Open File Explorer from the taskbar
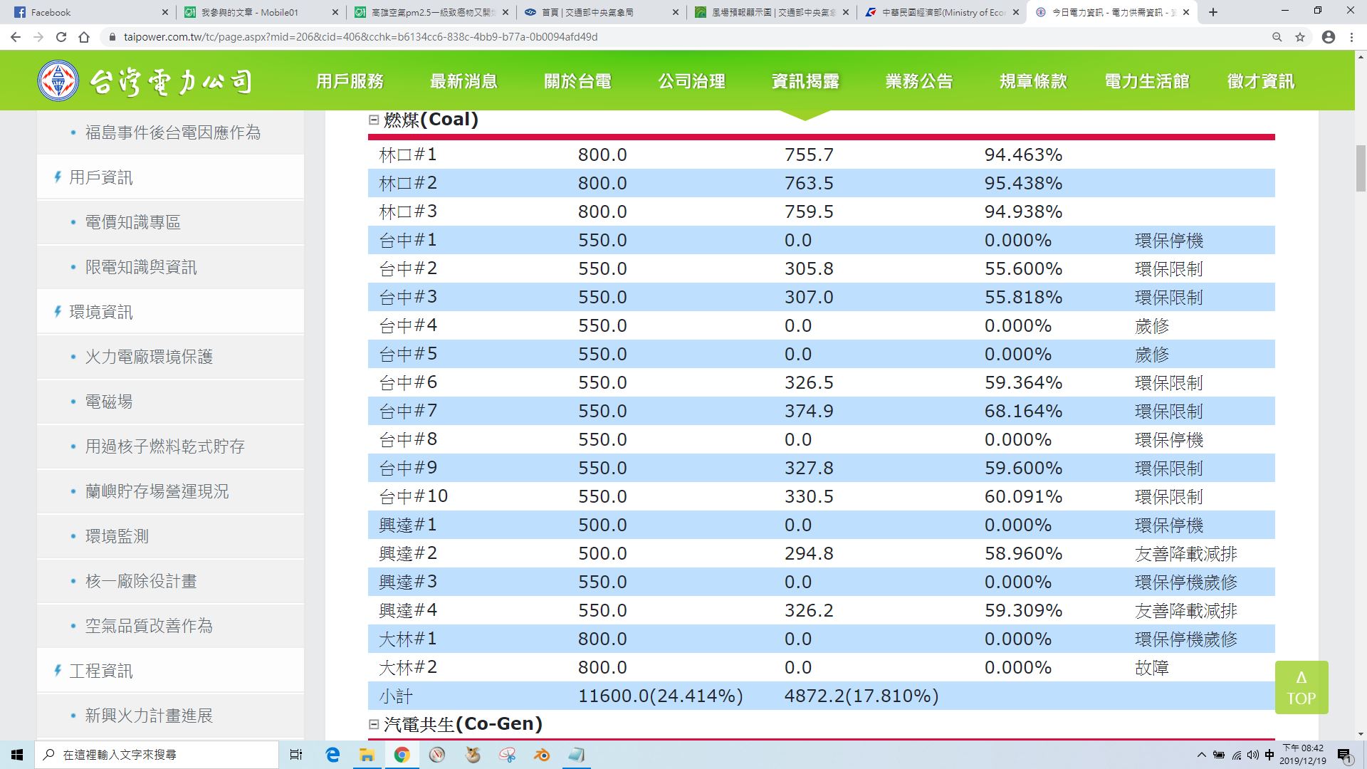The height and width of the screenshot is (769, 1367). pos(367,755)
